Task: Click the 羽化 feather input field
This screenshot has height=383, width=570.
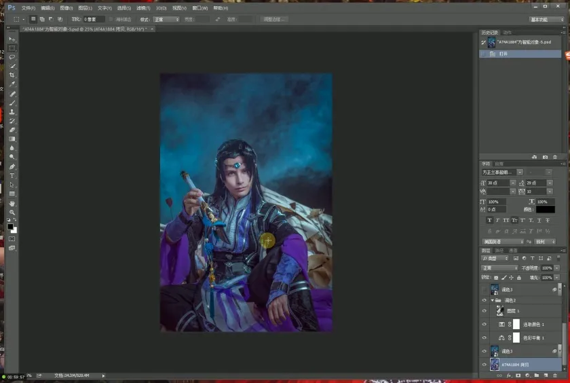Action: [94, 20]
